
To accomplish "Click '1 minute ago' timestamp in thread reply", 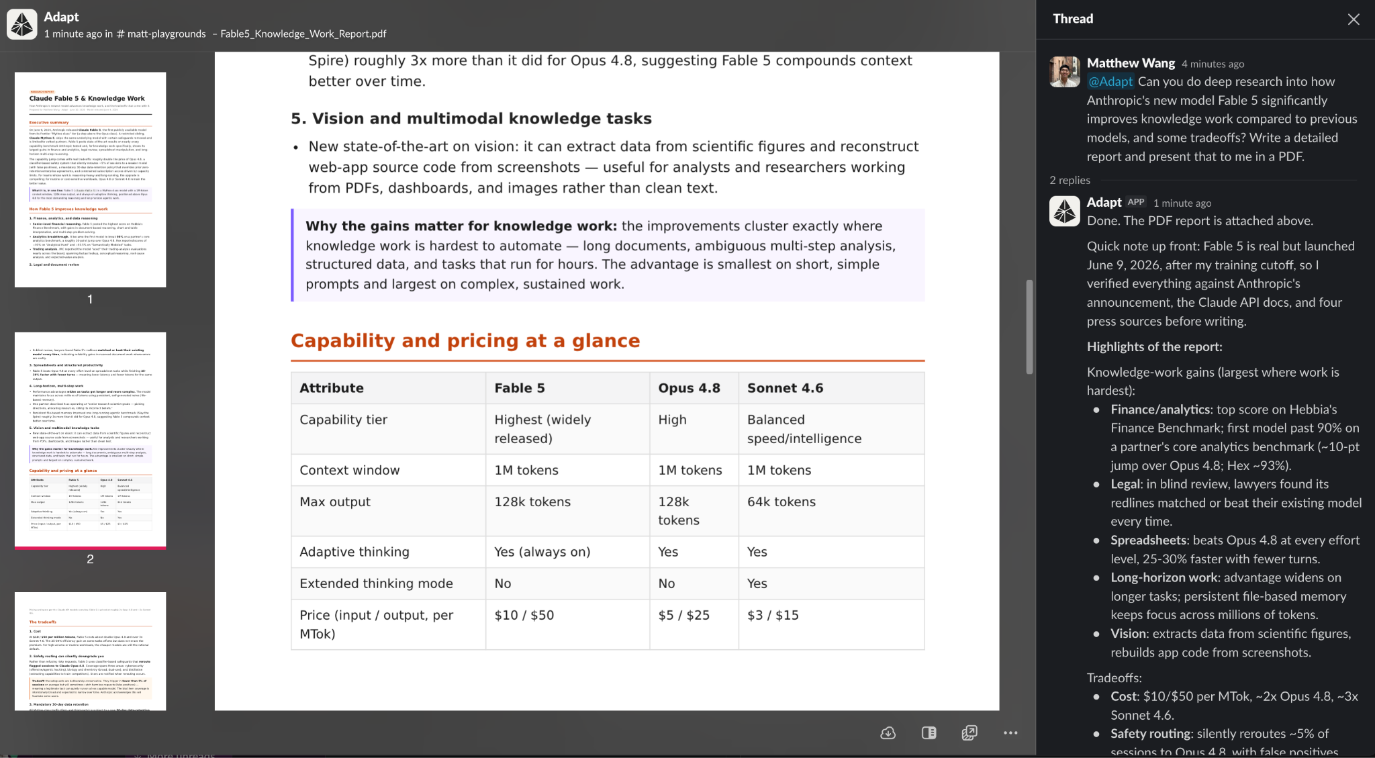I will tap(1182, 203).
